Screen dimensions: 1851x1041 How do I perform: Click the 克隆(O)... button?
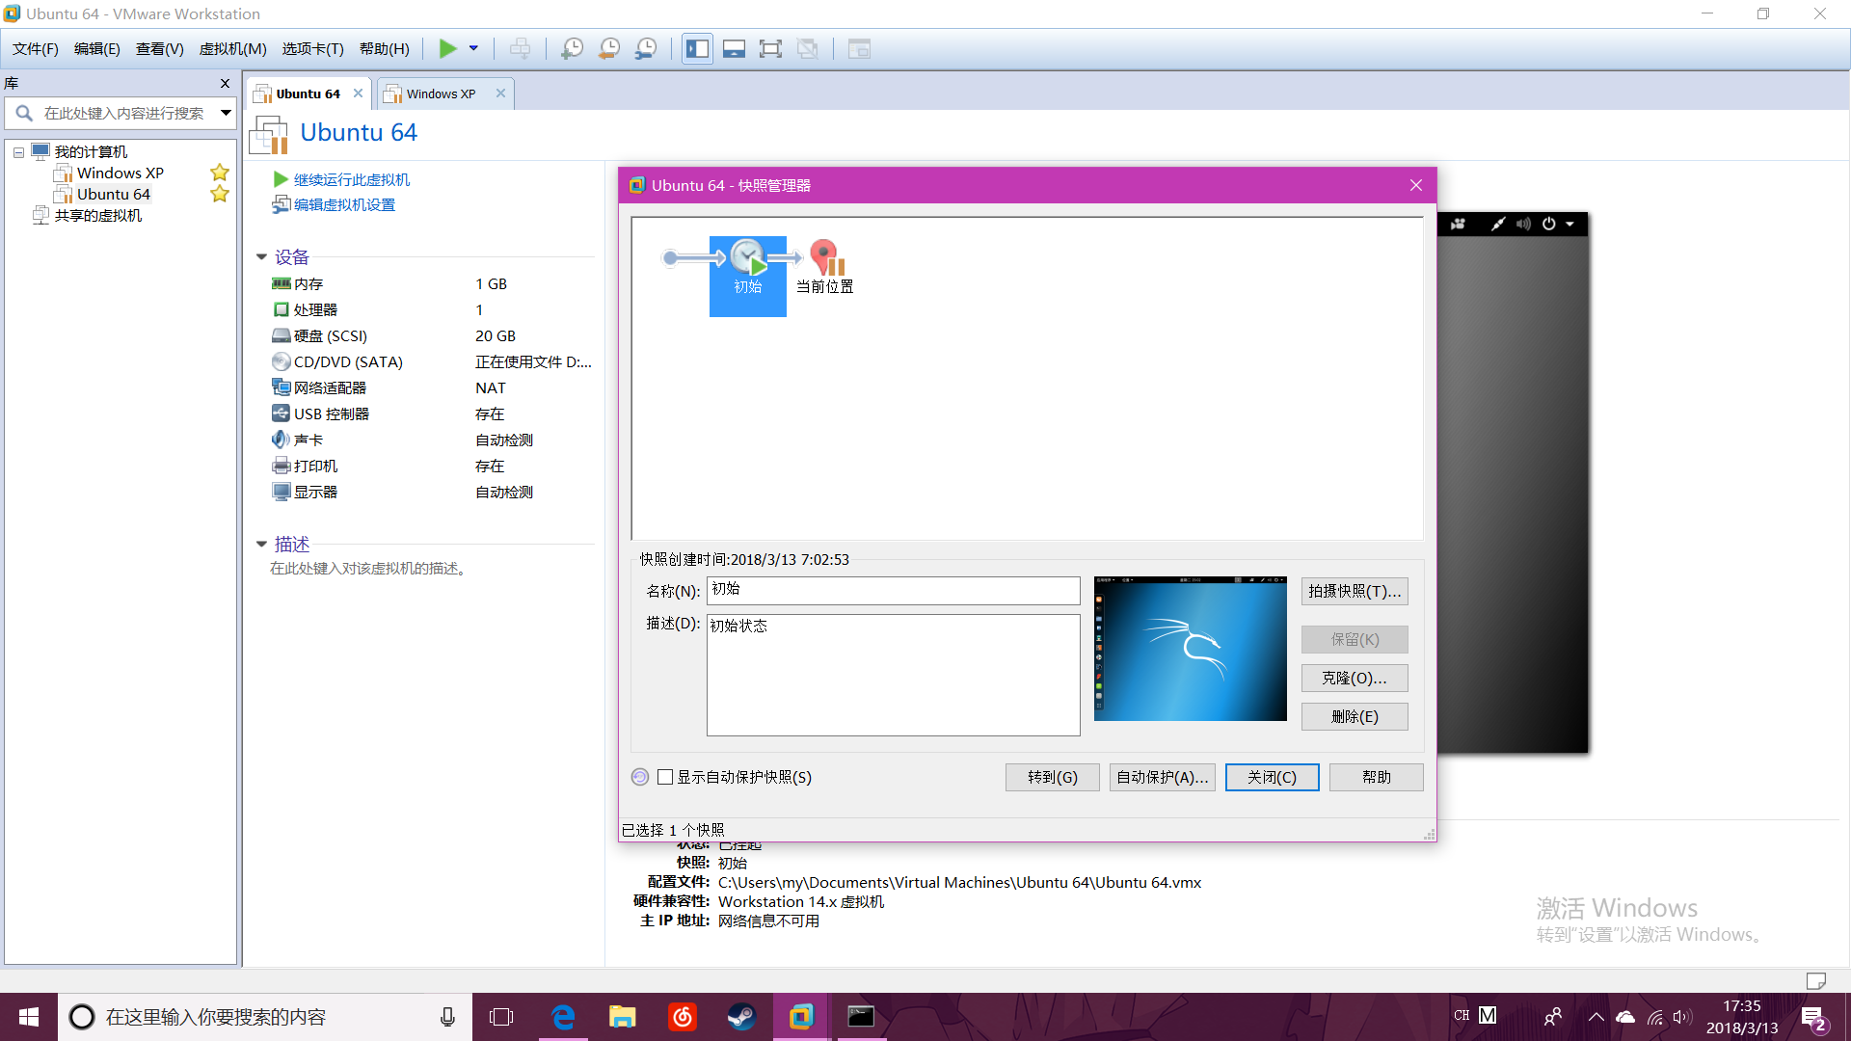pyautogui.click(x=1355, y=678)
